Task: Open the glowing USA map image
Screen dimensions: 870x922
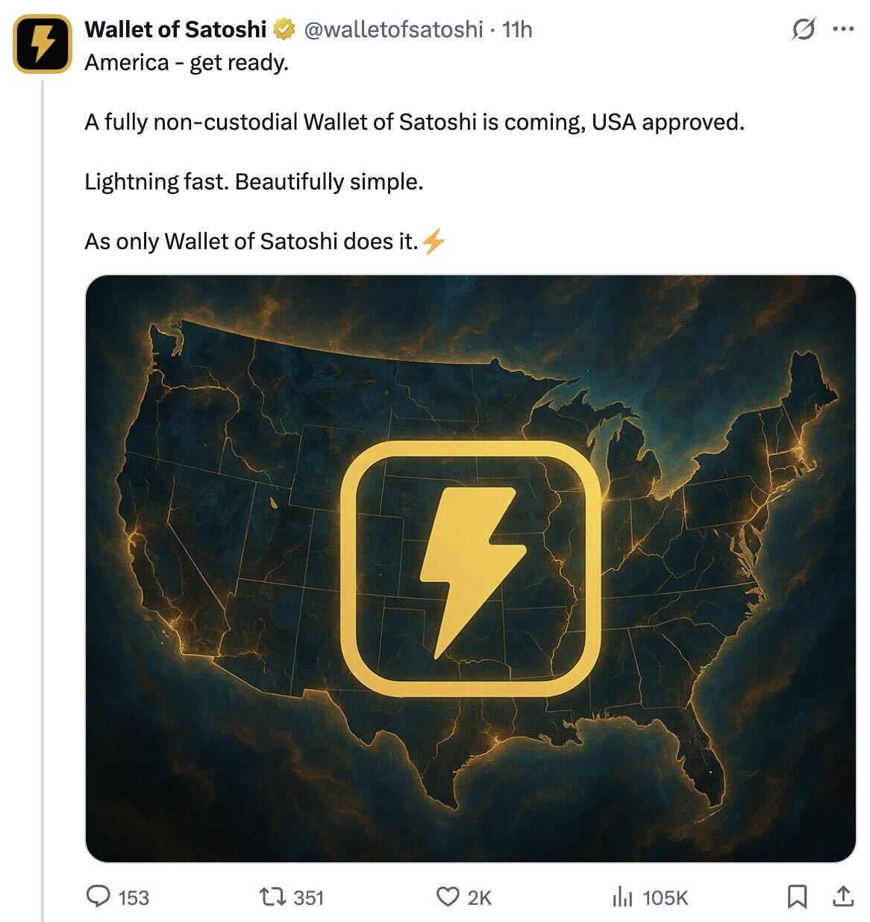Action: 471,568
